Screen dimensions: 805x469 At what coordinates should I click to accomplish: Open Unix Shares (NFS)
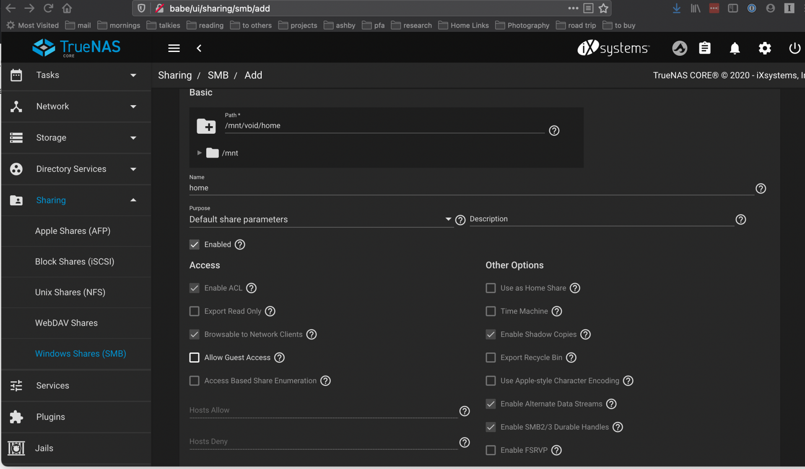point(76,292)
